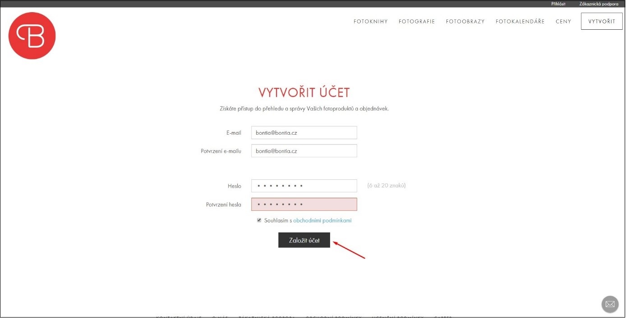Click the 'Získáte přístup do přehledu' description text
The image size is (626, 318).
pyautogui.click(x=304, y=109)
